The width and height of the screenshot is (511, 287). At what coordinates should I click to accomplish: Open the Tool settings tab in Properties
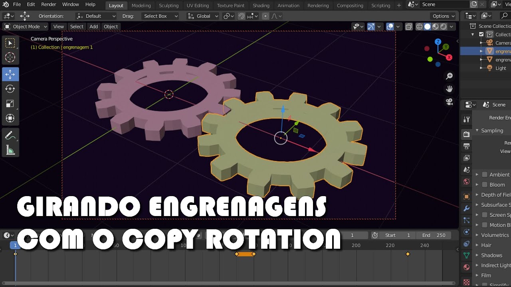tap(466, 120)
